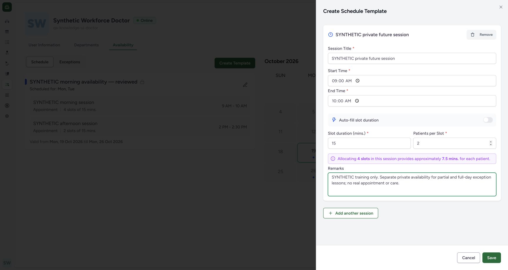Open the billing dollar icon in sidebar

[x=7, y=106]
